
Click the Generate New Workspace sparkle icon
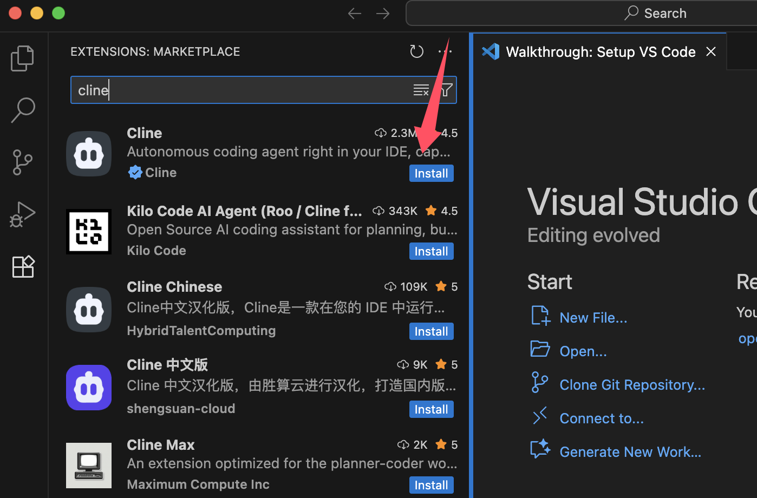(540, 449)
